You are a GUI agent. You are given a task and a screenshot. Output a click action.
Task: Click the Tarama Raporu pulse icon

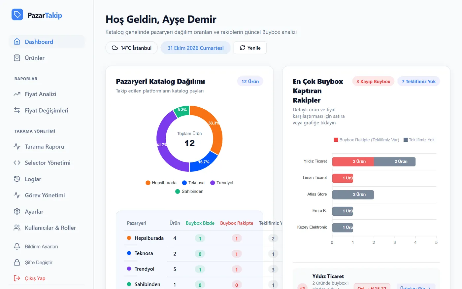click(17, 146)
